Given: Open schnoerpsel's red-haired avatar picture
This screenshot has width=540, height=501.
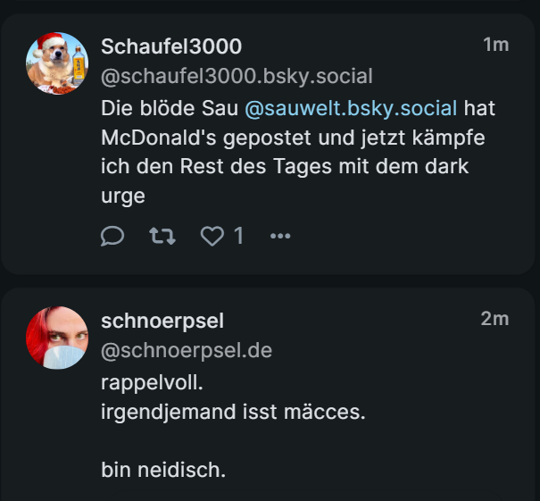Looking at the screenshot, I should pyautogui.click(x=58, y=338).
